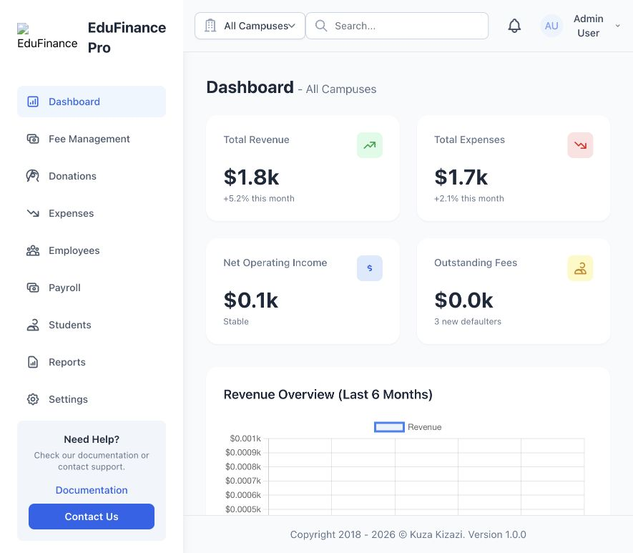This screenshot has height=553, width=633.
Task: Click the Donations hand icon
Action: [x=33, y=176]
